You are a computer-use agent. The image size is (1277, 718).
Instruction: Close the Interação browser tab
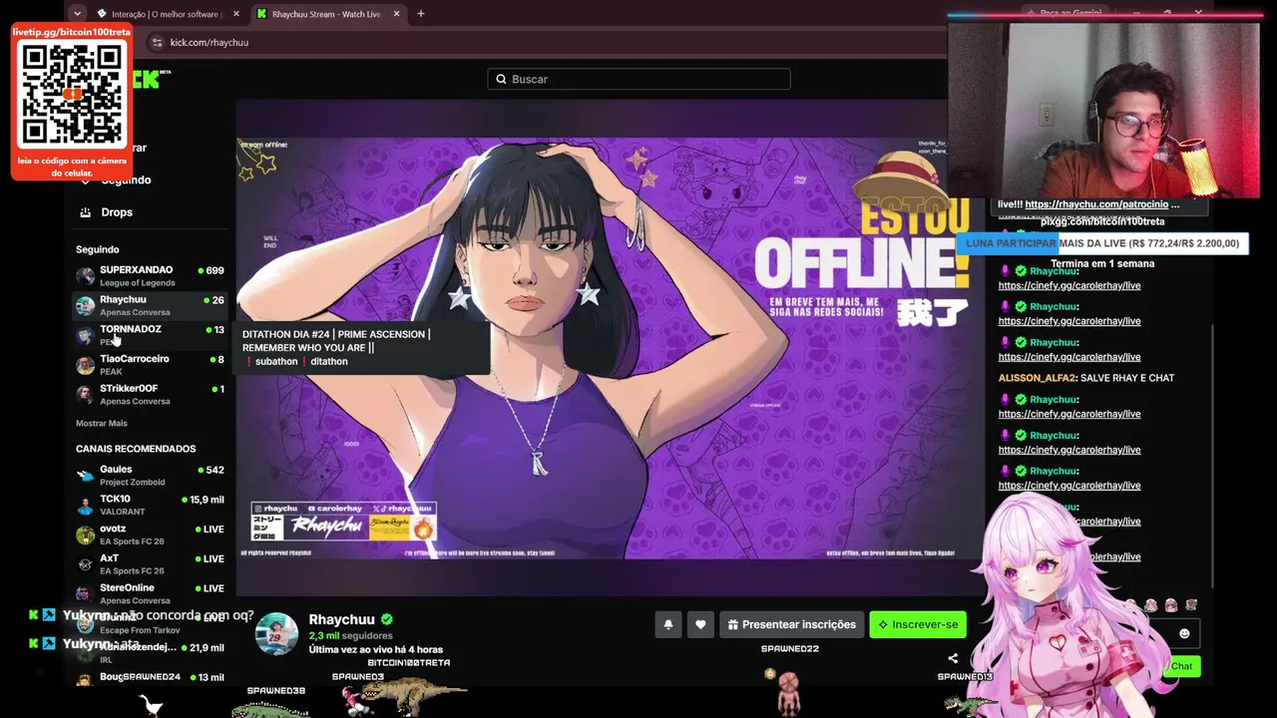pos(236,14)
